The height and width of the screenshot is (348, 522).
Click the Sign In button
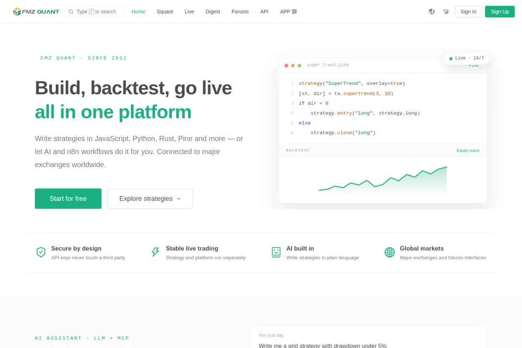[x=468, y=11]
